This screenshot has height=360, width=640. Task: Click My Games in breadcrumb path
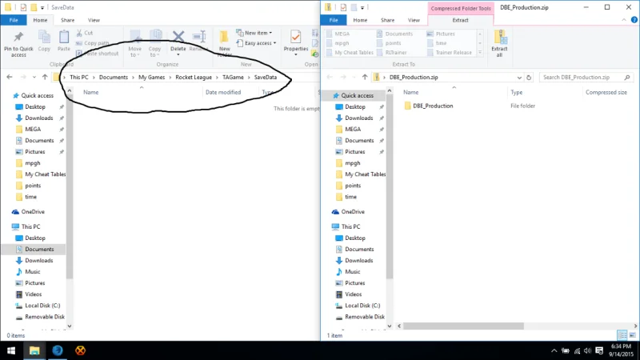point(151,77)
